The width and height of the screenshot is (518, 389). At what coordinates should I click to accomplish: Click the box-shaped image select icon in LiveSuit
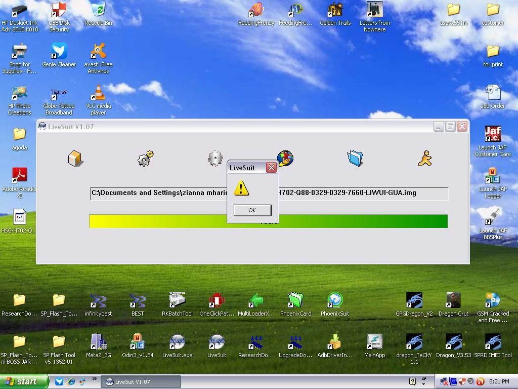[x=75, y=159]
